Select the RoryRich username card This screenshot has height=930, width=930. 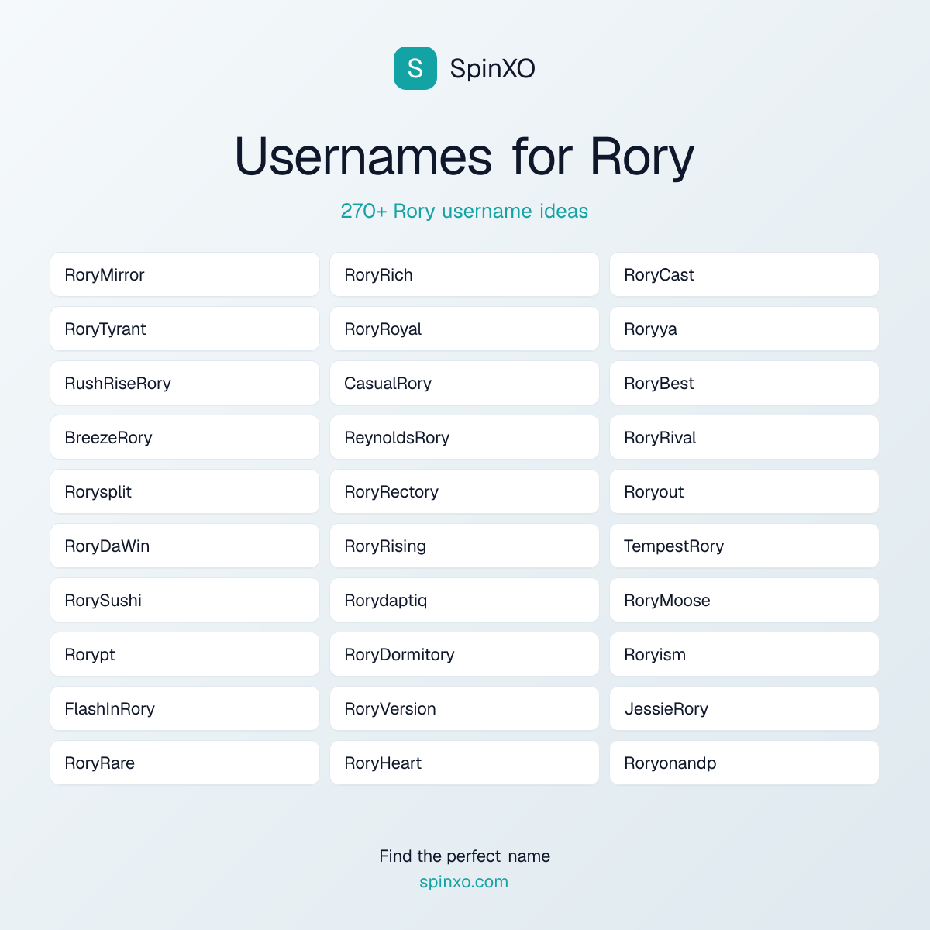464,274
